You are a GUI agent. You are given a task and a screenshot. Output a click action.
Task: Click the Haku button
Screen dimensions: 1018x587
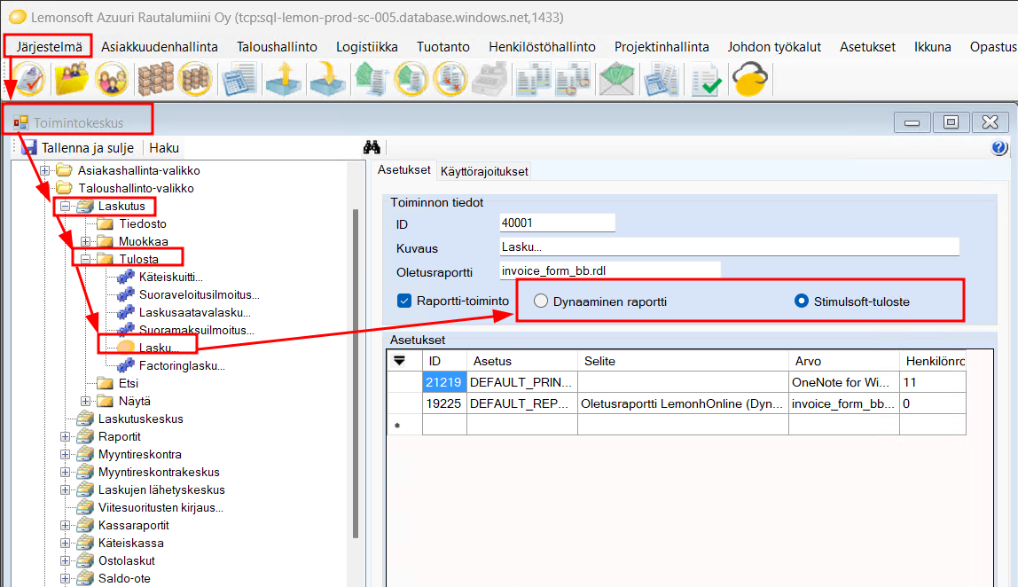[164, 148]
